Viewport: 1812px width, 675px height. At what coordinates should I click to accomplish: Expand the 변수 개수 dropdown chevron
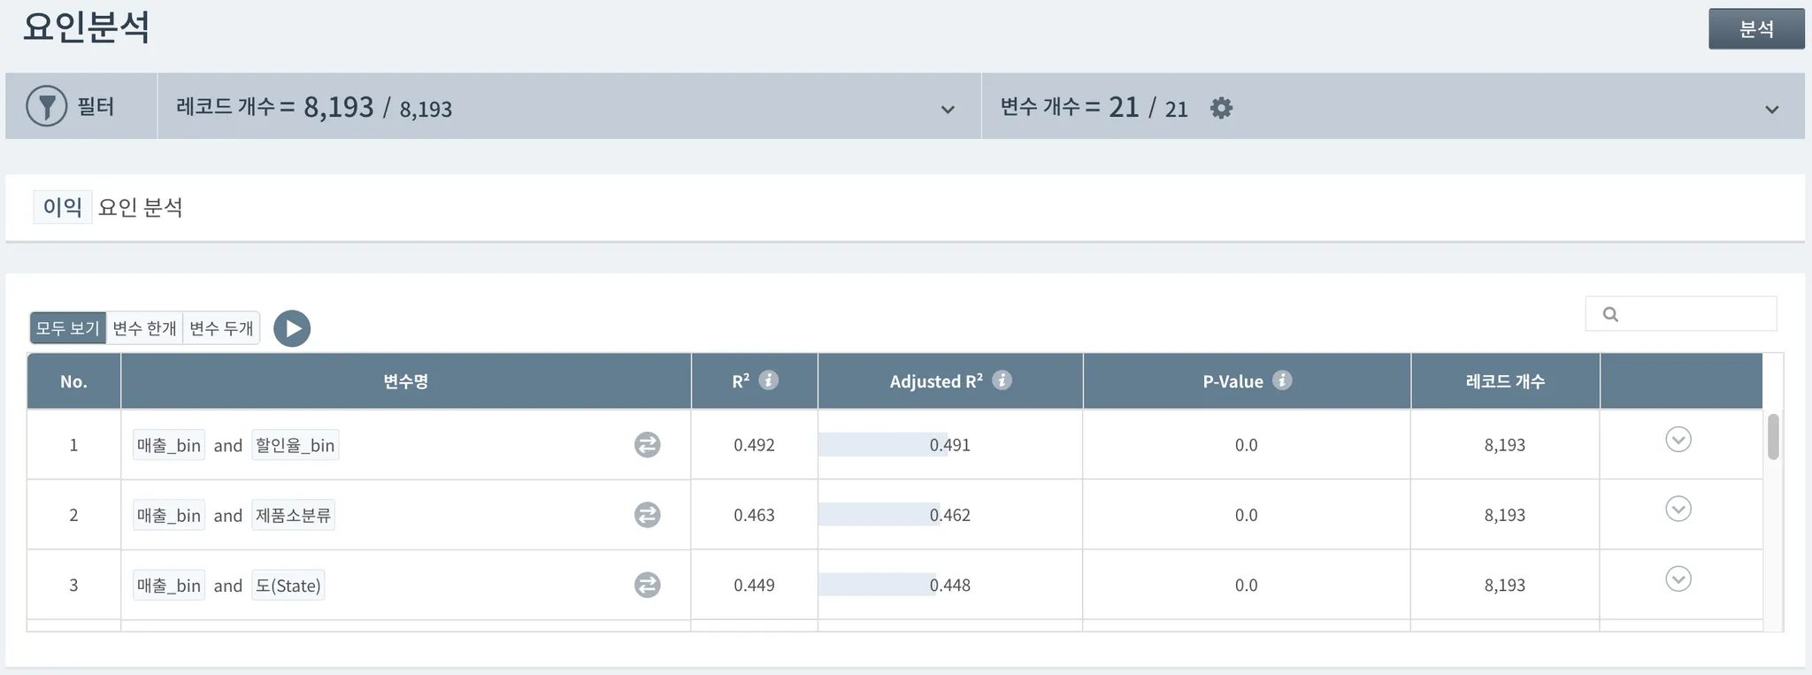click(x=1771, y=110)
